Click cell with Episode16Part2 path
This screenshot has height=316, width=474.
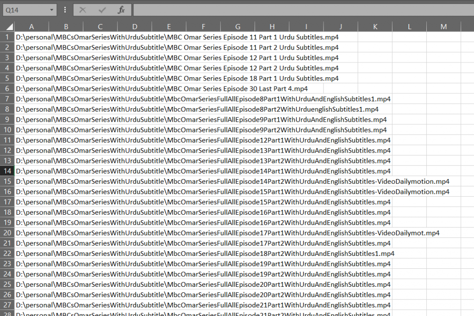point(203,223)
